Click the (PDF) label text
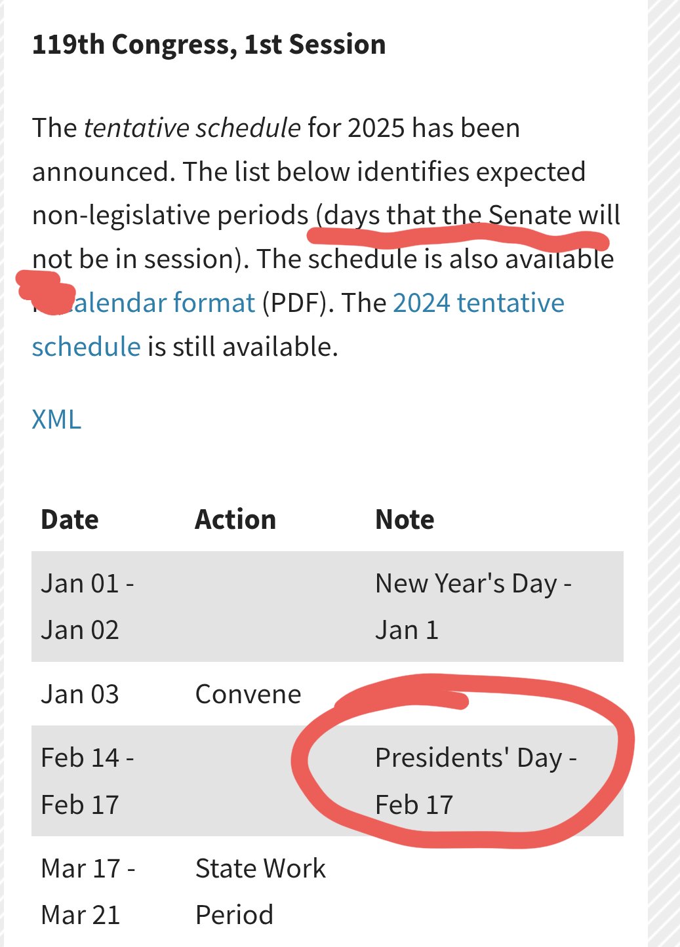 [x=294, y=303]
